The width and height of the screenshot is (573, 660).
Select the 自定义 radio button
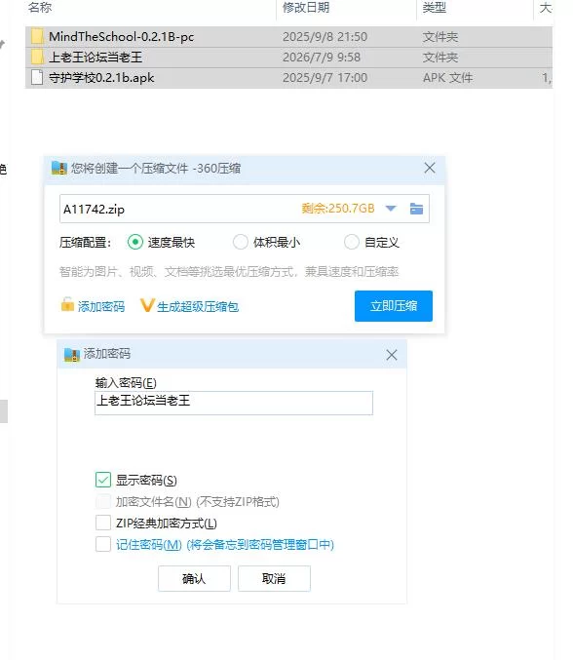(351, 242)
